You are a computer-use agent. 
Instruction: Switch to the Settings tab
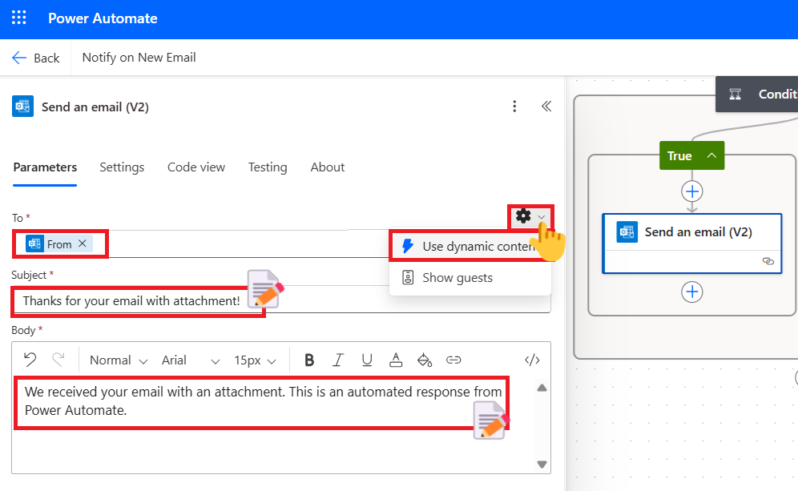pyautogui.click(x=122, y=167)
